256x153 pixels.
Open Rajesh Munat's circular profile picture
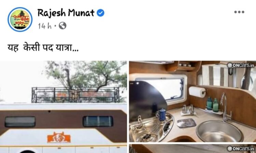[x=20, y=19]
